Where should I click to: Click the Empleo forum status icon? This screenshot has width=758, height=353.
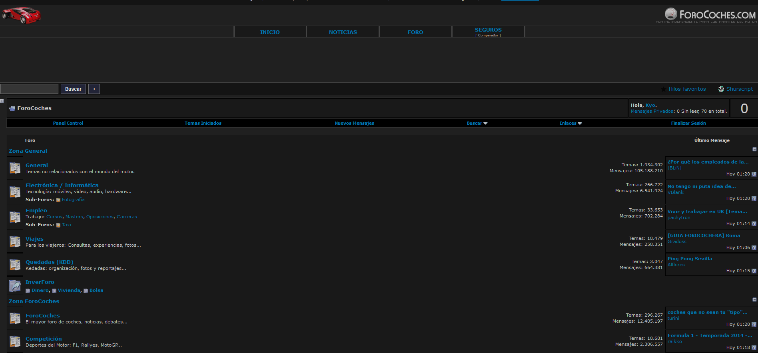click(x=15, y=217)
